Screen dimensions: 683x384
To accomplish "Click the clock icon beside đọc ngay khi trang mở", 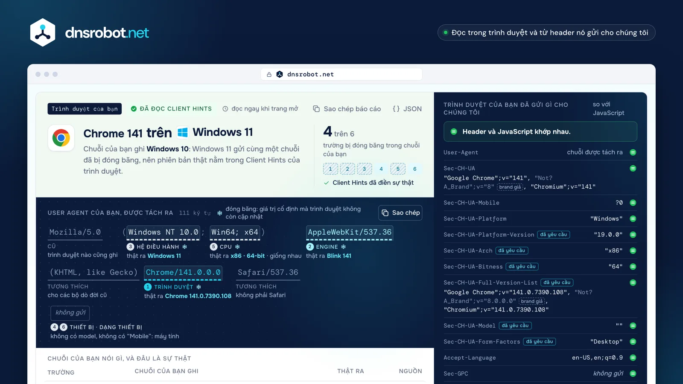I will pos(225,109).
